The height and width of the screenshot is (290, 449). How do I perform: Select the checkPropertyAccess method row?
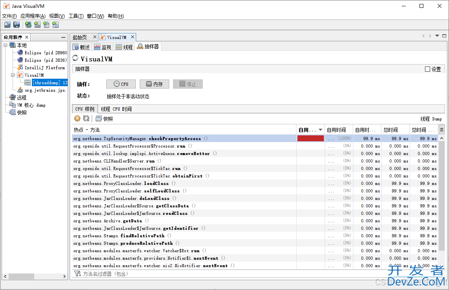tap(255, 138)
